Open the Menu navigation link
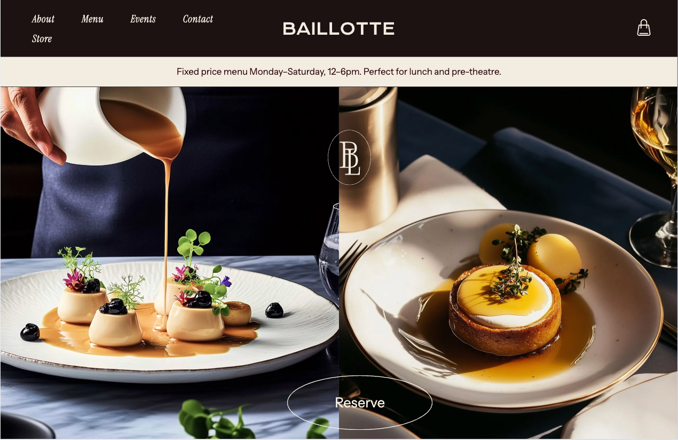The image size is (678, 440). coord(92,19)
